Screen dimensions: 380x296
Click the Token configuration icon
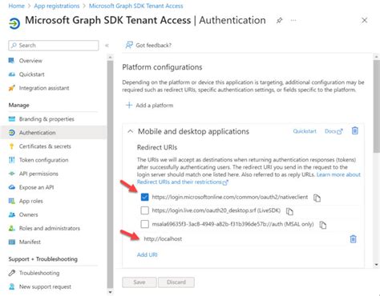coord(12,160)
